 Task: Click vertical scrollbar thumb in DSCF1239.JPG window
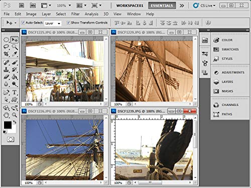point(195,134)
